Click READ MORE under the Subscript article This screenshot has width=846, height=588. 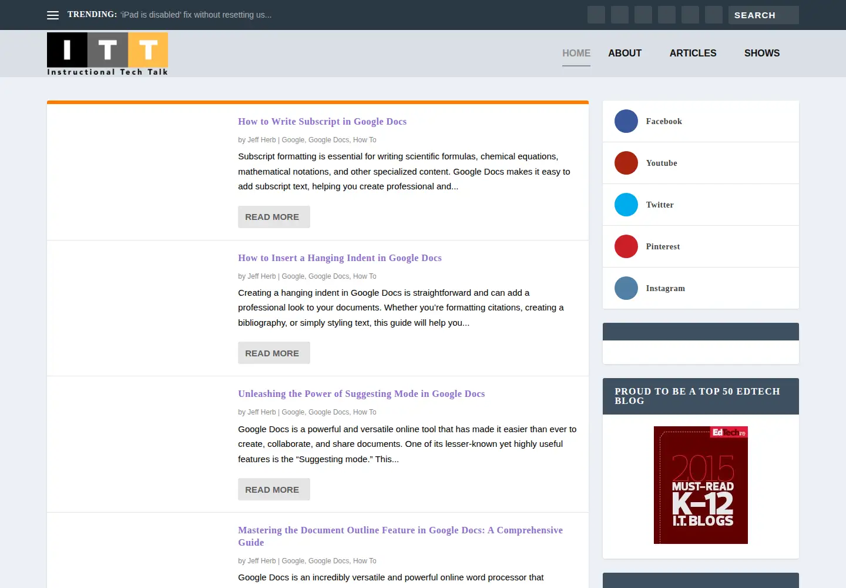(x=274, y=217)
